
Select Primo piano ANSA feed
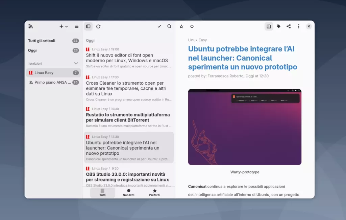tap(53, 82)
